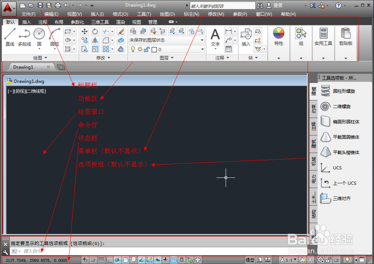Expand the 图层 panel dropdown
Screen dimensions: 374x264
tap(166, 58)
